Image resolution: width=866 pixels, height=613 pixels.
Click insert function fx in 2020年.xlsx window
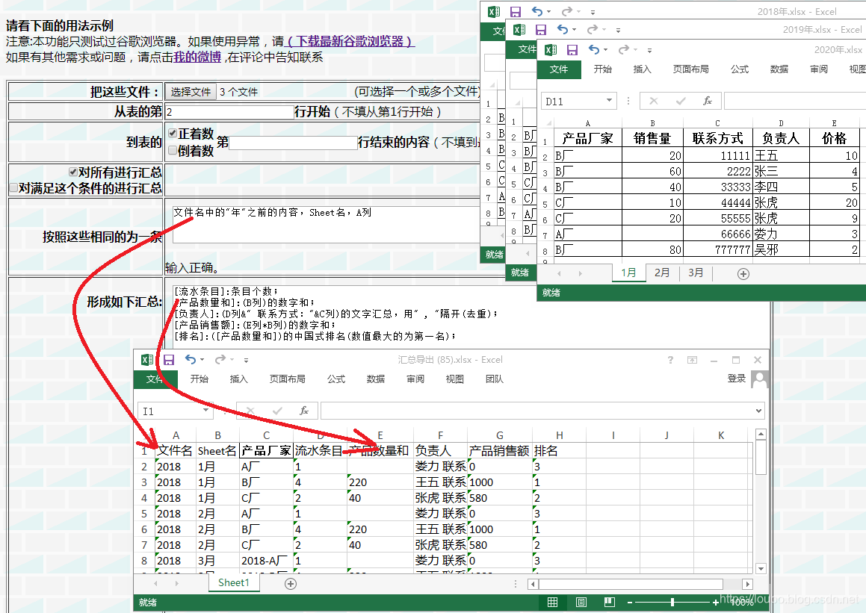click(708, 101)
